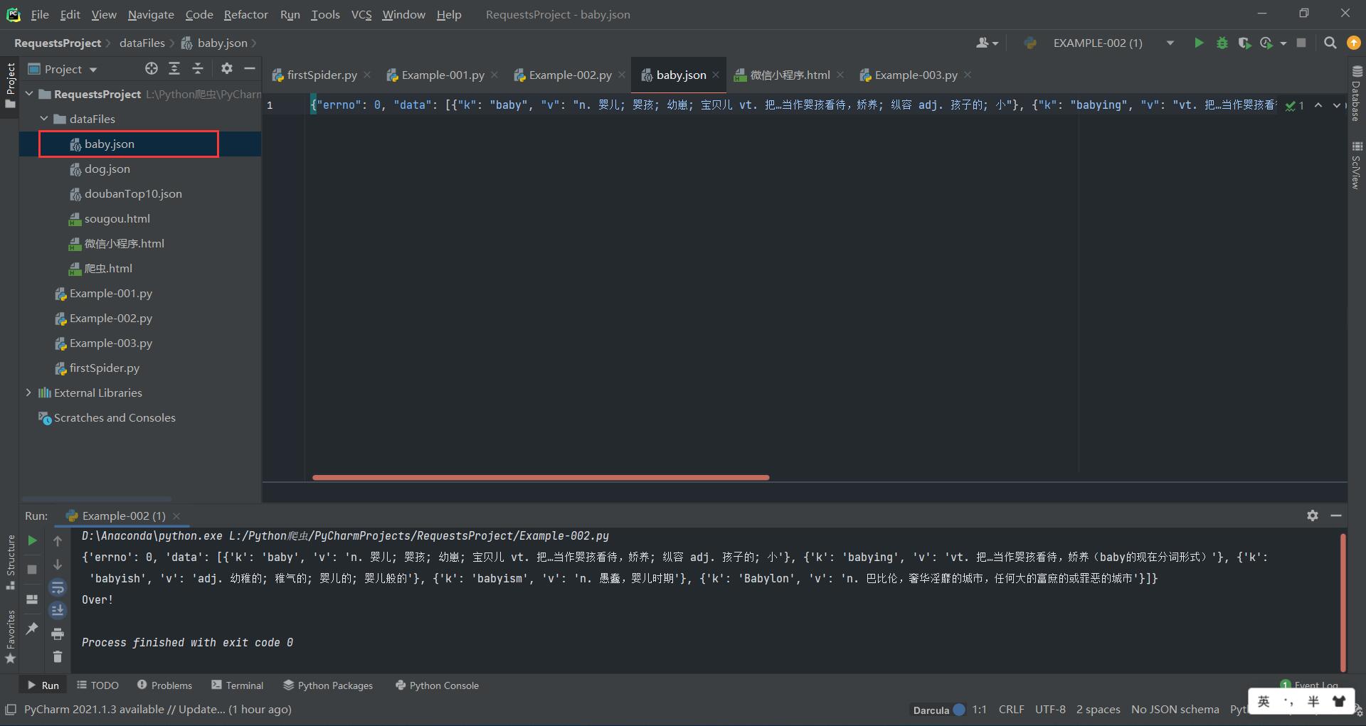Screen dimensions: 1366x726
Task: Open the Python Packages tool window
Action: click(328, 685)
